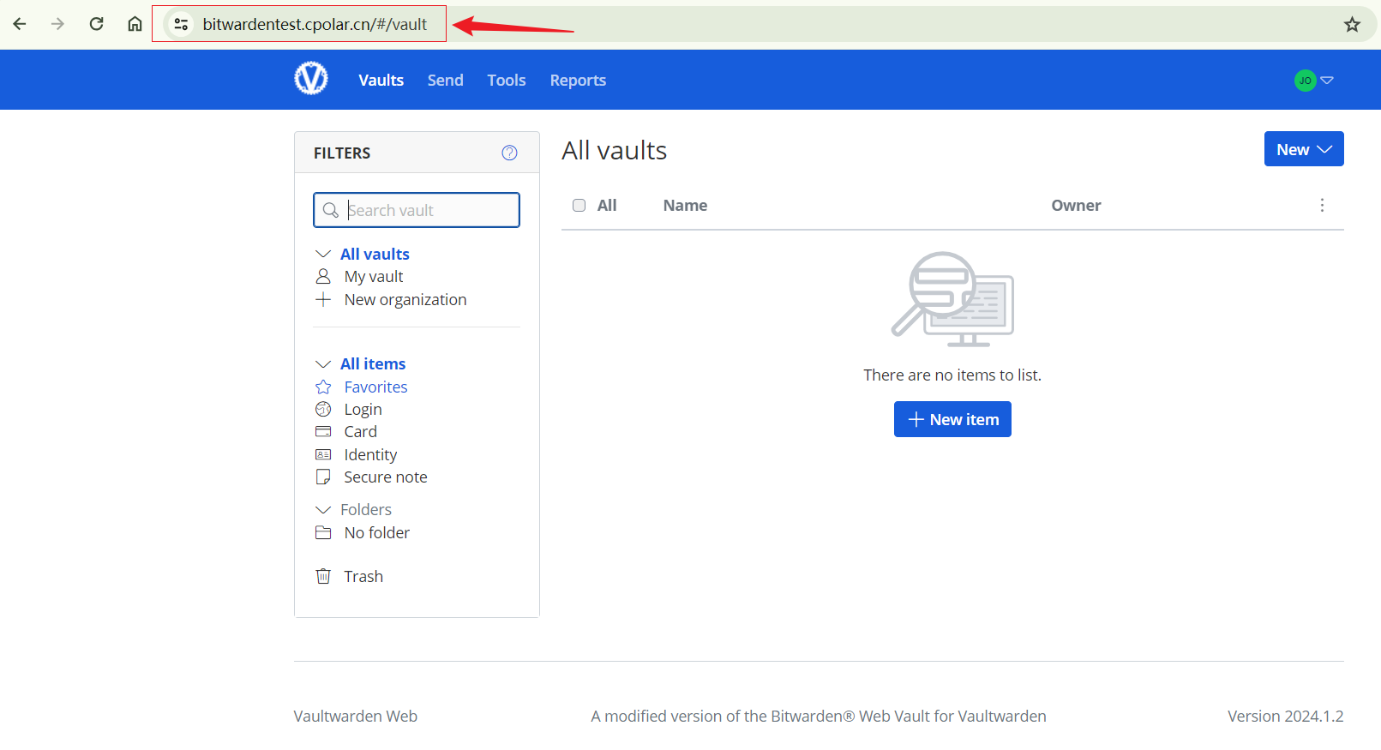This screenshot has height=750, width=1381.
Task: Filter by Login type
Action: (x=363, y=410)
